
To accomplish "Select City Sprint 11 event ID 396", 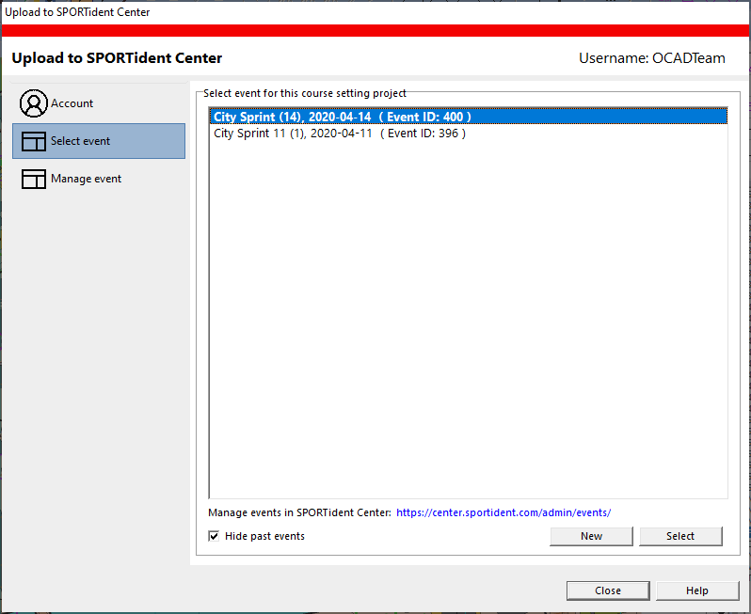I will click(469, 133).
